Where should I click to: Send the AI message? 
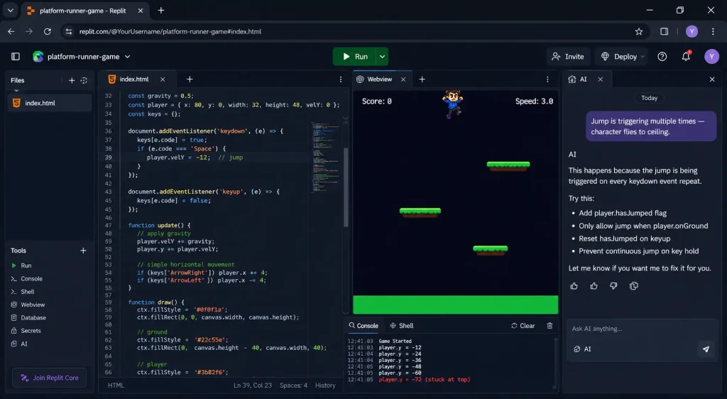click(706, 349)
